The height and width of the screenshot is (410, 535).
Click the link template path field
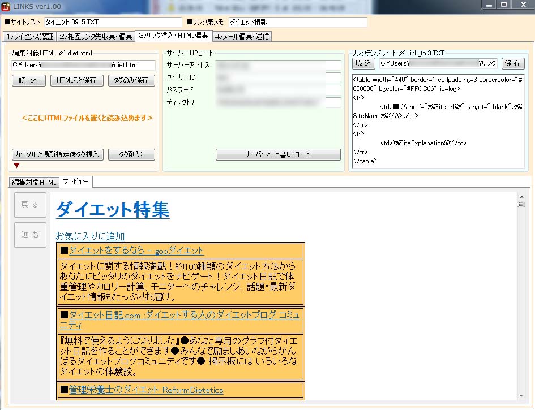click(438, 63)
